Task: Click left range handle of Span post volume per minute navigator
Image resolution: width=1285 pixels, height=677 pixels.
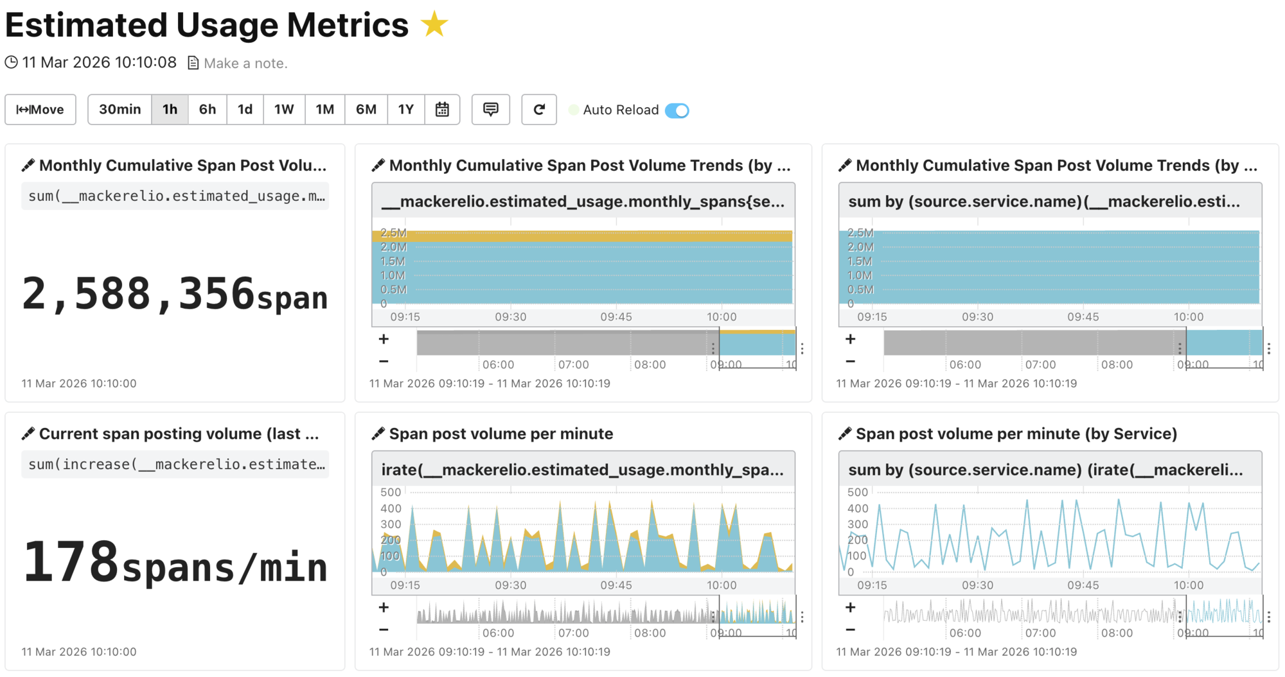Action: (x=713, y=617)
